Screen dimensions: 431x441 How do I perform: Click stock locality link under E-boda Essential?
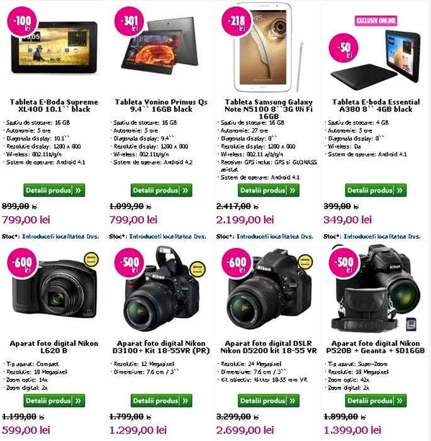coord(382,236)
